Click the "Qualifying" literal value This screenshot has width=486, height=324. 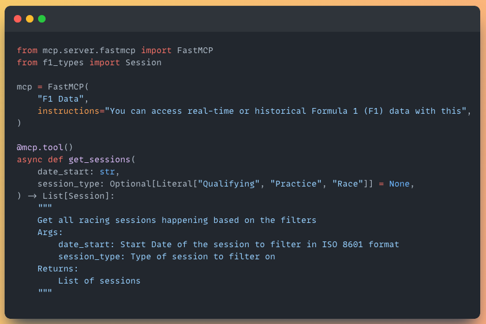coord(229,184)
